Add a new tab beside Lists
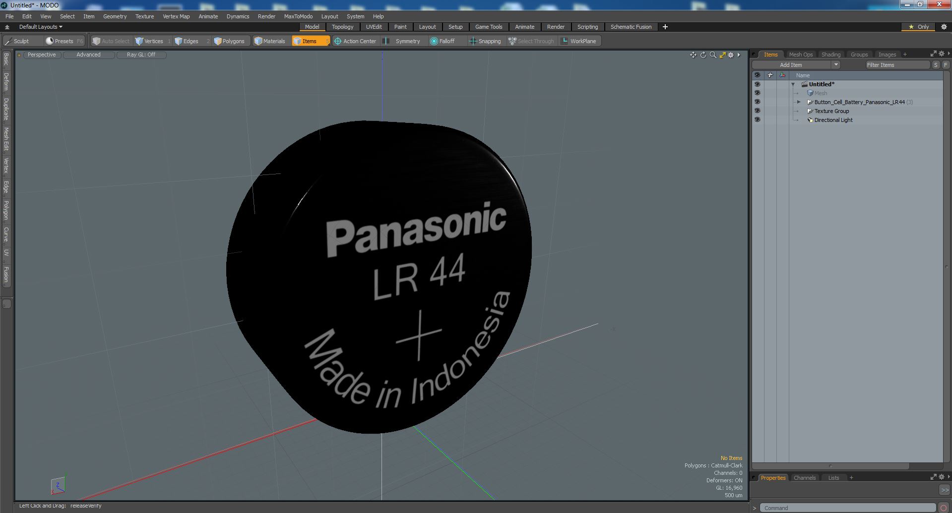The width and height of the screenshot is (952, 513). tap(851, 478)
